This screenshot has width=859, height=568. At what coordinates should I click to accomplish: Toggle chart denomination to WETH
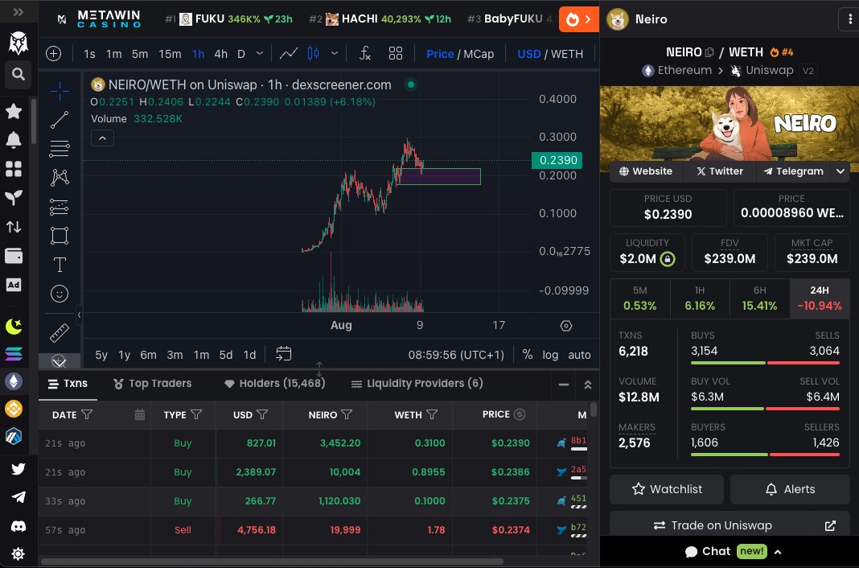pyautogui.click(x=567, y=54)
